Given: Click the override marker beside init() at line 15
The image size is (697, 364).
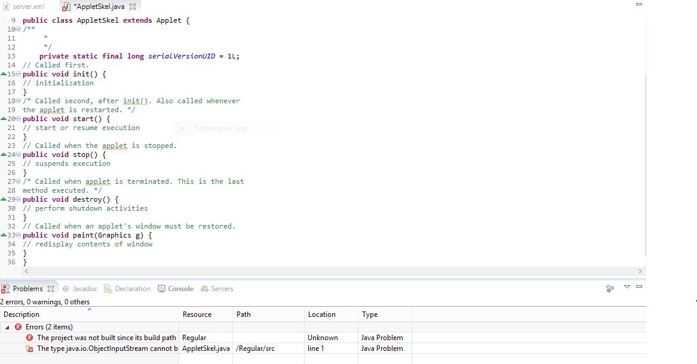Looking at the screenshot, I should click(4, 73).
